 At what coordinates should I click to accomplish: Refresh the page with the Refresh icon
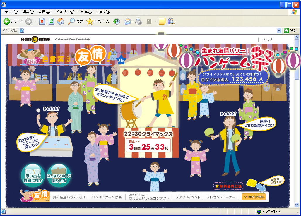(x=51, y=21)
